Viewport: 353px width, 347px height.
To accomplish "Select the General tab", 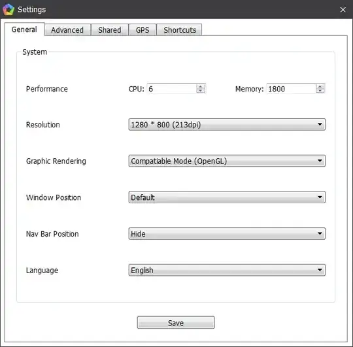I will (24, 29).
